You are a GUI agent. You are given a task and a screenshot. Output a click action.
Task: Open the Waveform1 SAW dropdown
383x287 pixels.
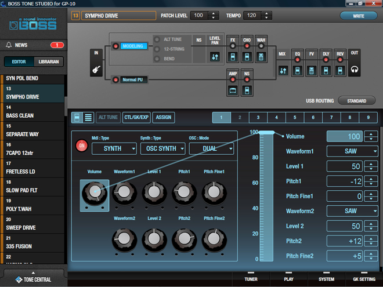point(352,151)
